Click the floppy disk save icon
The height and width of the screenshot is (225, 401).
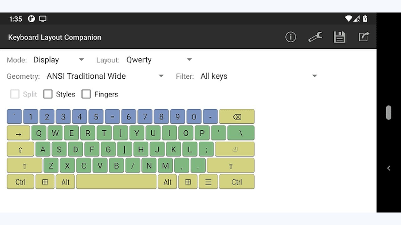point(340,37)
